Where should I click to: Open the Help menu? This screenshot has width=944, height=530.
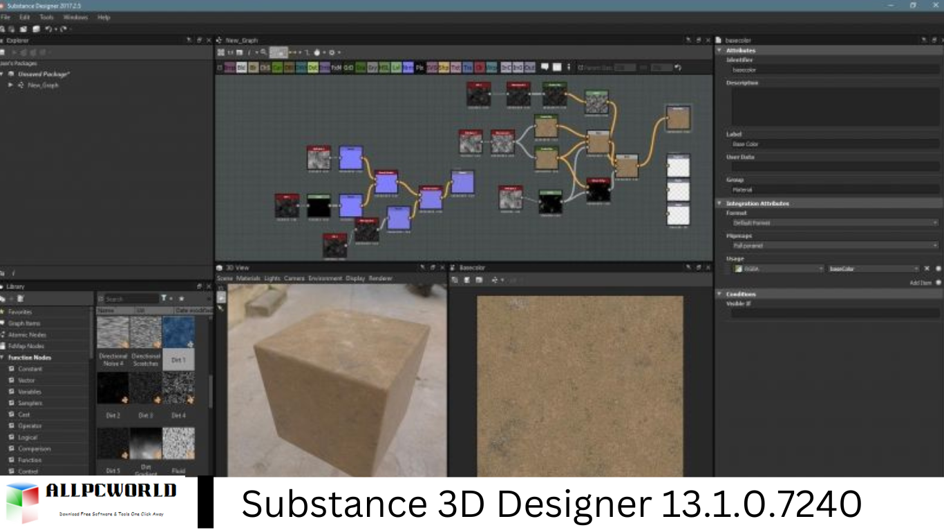point(104,17)
